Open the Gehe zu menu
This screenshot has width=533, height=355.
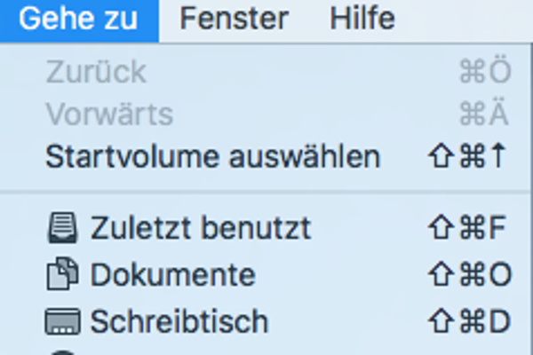pyautogui.click(x=78, y=20)
